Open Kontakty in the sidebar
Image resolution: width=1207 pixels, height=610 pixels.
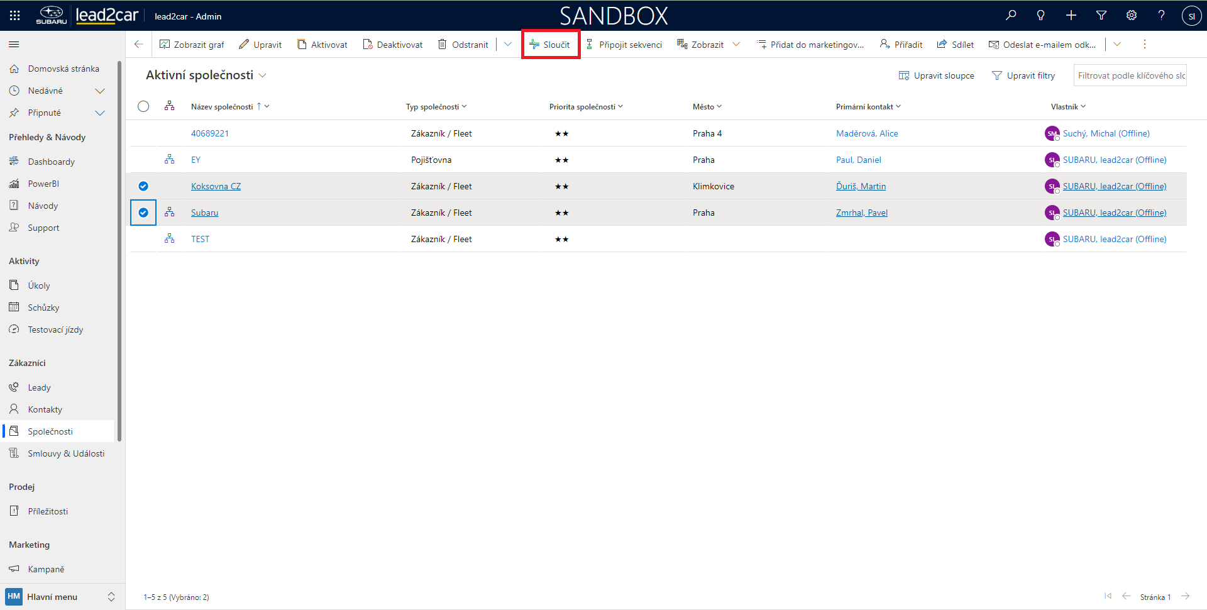coord(45,409)
